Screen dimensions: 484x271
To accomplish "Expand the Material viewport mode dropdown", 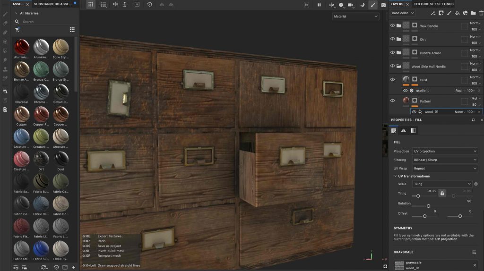I will click(x=355, y=17).
